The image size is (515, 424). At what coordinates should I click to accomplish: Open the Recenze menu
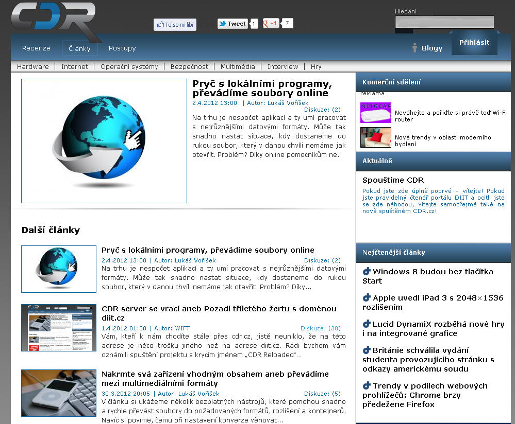[36, 48]
